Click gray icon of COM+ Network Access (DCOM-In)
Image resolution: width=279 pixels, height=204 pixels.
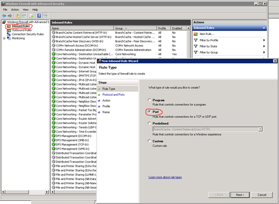point(54,46)
